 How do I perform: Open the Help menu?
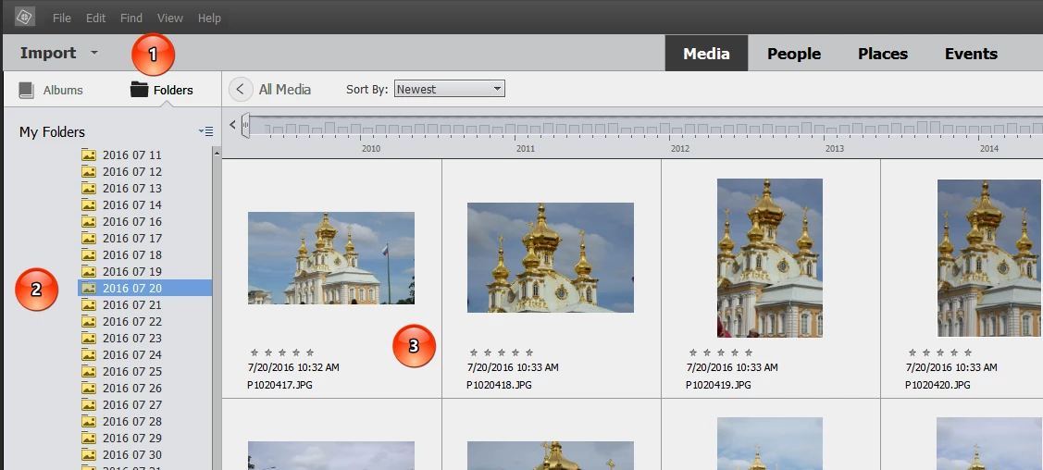(x=209, y=18)
